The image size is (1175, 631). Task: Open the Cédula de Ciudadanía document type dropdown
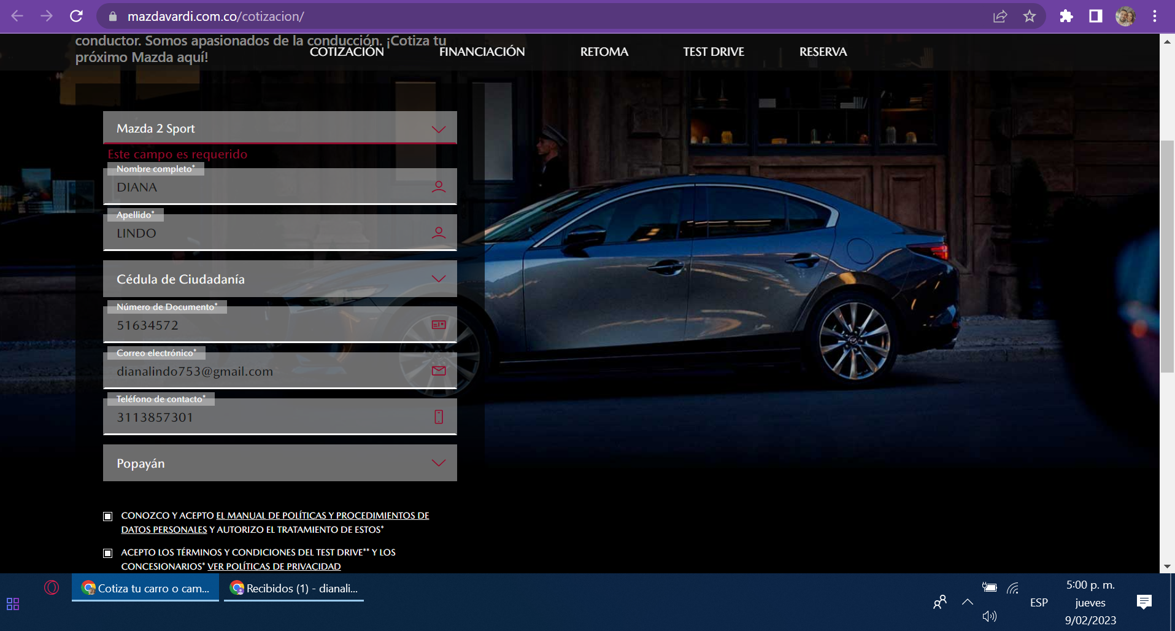(x=280, y=279)
